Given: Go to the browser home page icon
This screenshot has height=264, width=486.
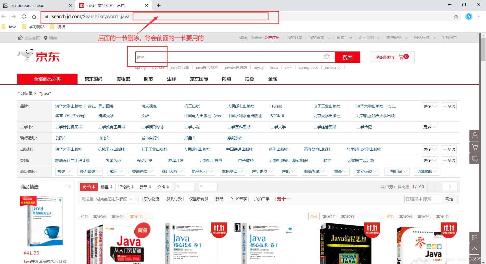Looking at the screenshot, I should click(34, 17).
